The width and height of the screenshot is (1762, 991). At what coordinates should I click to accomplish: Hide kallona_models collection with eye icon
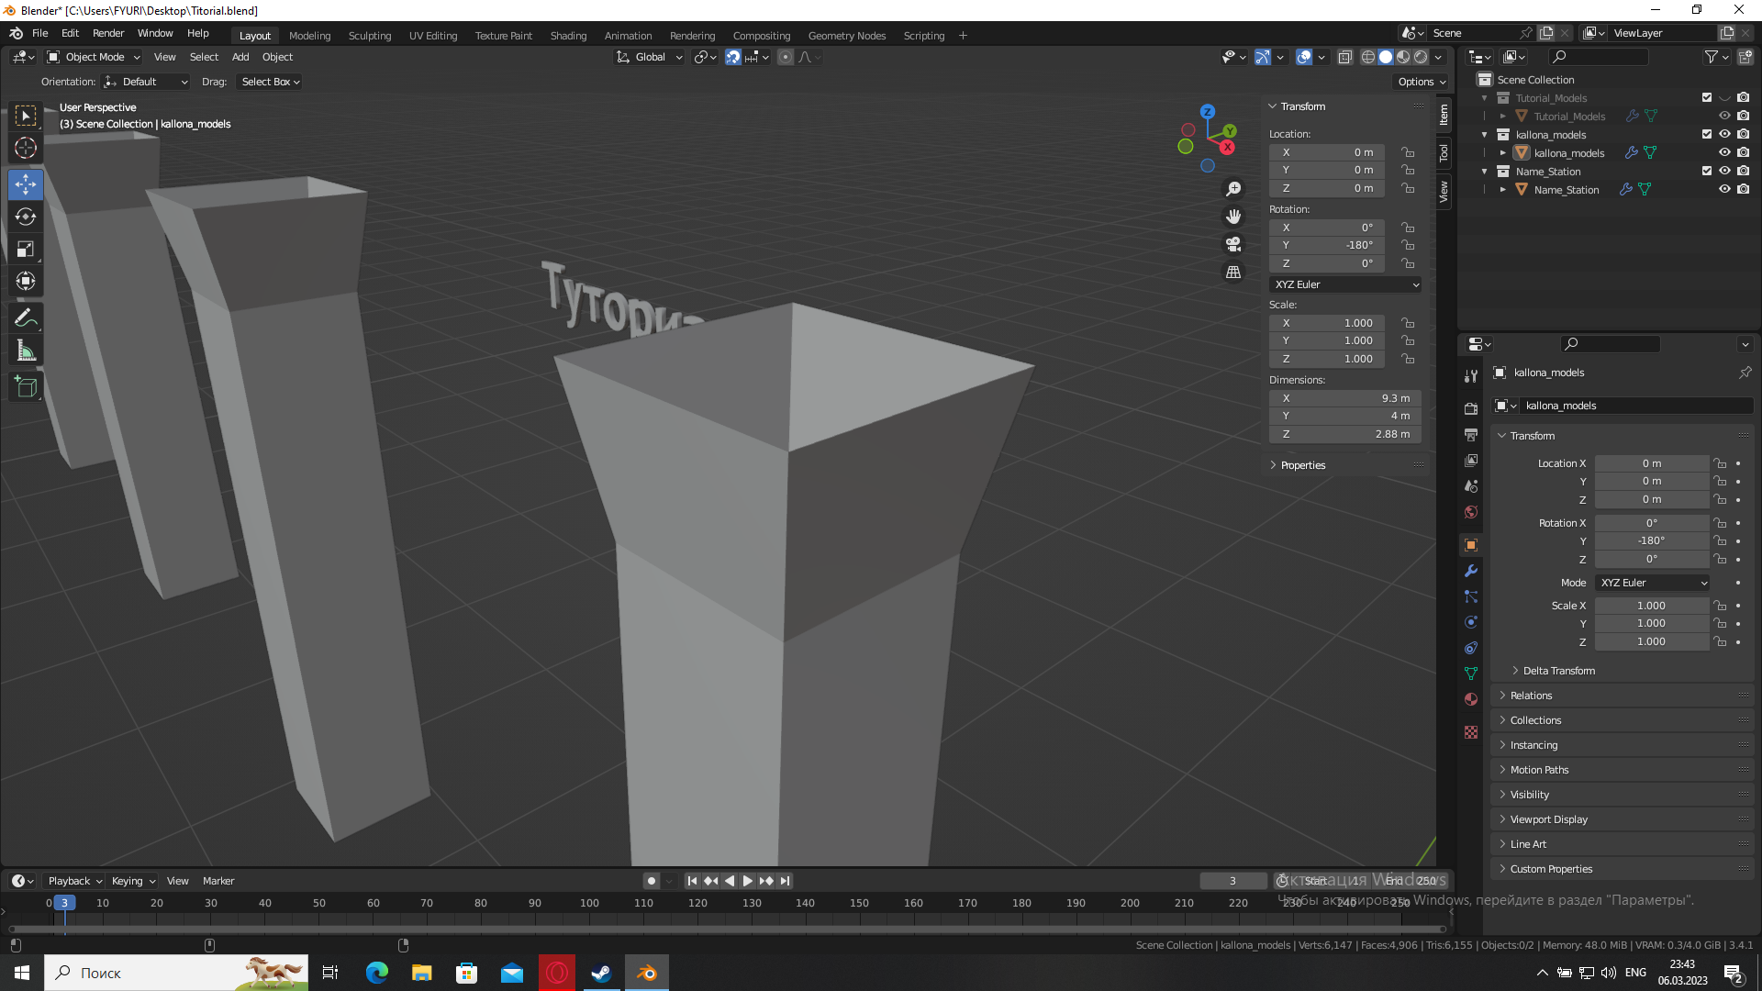click(x=1724, y=134)
